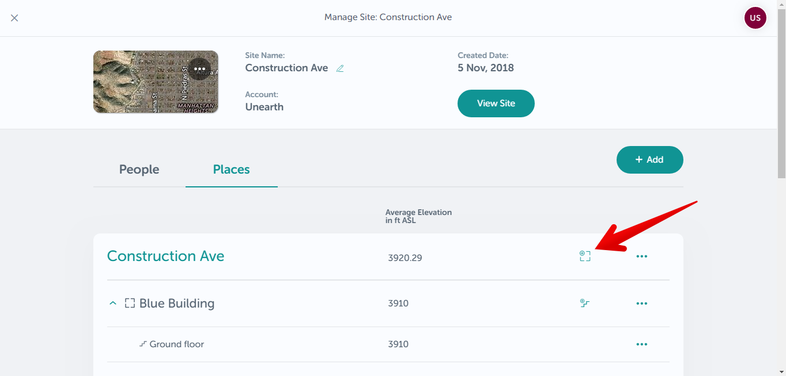Edit site name with the pencil icon
Image resolution: width=786 pixels, height=376 pixels.
coord(340,68)
